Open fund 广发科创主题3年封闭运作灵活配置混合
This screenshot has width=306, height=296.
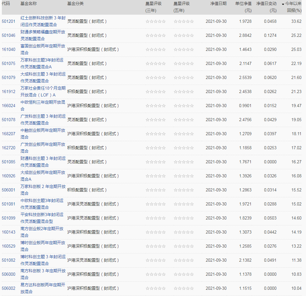coord(43,120)
